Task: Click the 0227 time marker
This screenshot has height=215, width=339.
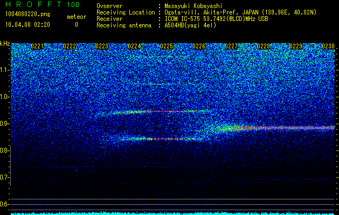Action: [231, 46]
